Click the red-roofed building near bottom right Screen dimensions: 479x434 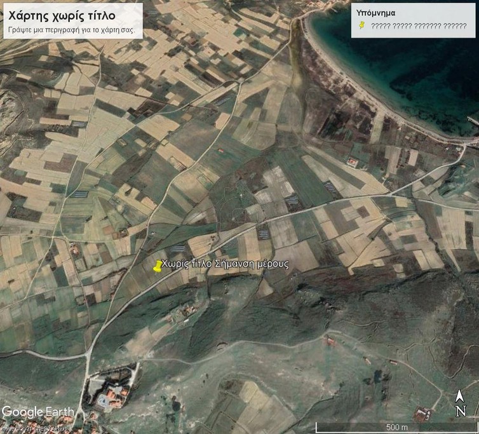(422, 414)
